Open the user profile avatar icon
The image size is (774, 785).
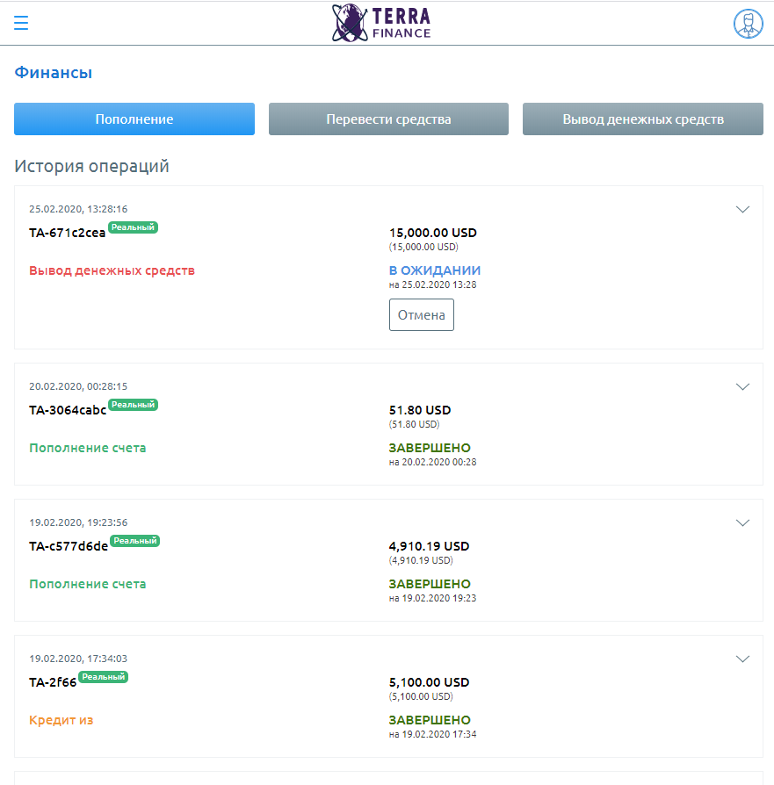(748, 24)
